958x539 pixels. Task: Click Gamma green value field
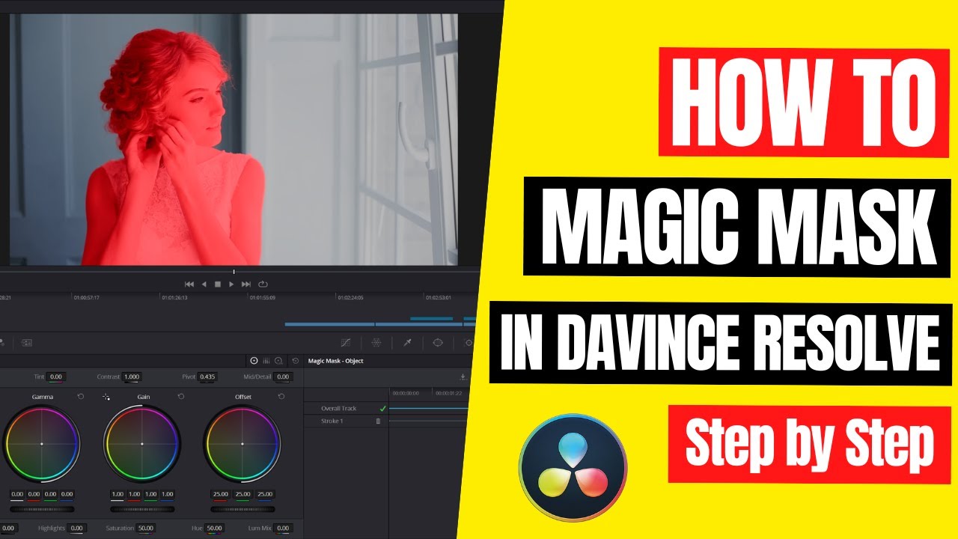50,494
